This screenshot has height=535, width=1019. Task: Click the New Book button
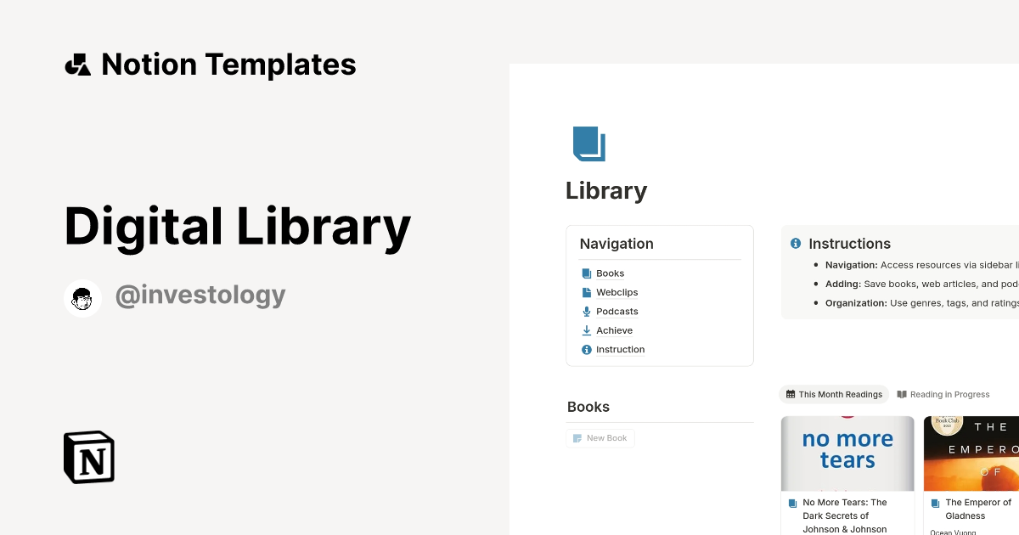(x=600, y=437)
